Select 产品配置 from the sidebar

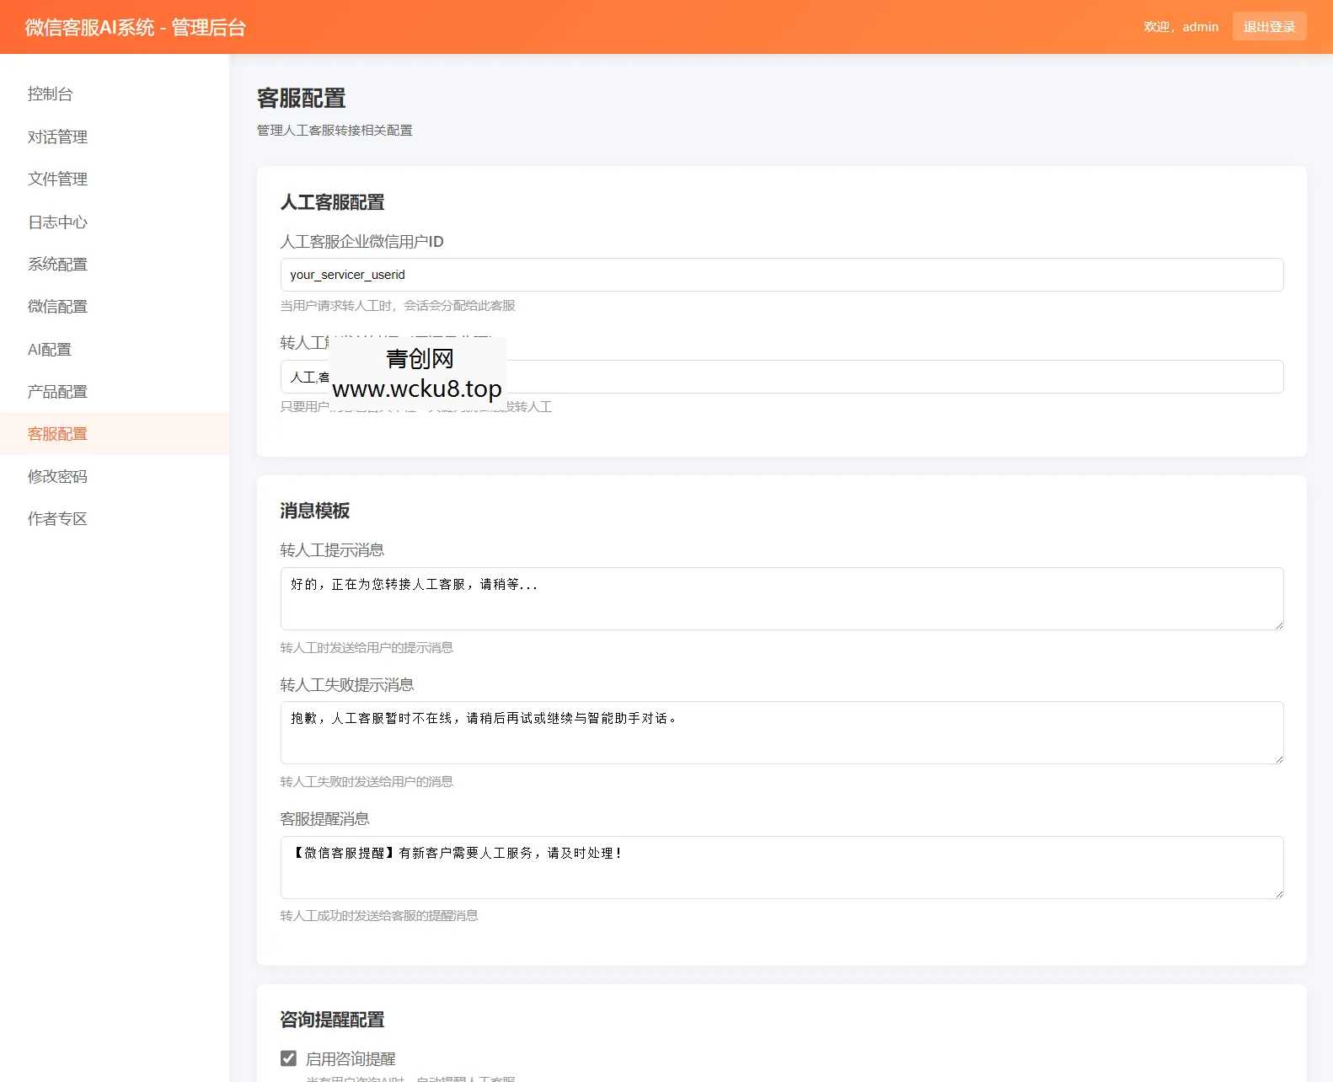point(115,391)
